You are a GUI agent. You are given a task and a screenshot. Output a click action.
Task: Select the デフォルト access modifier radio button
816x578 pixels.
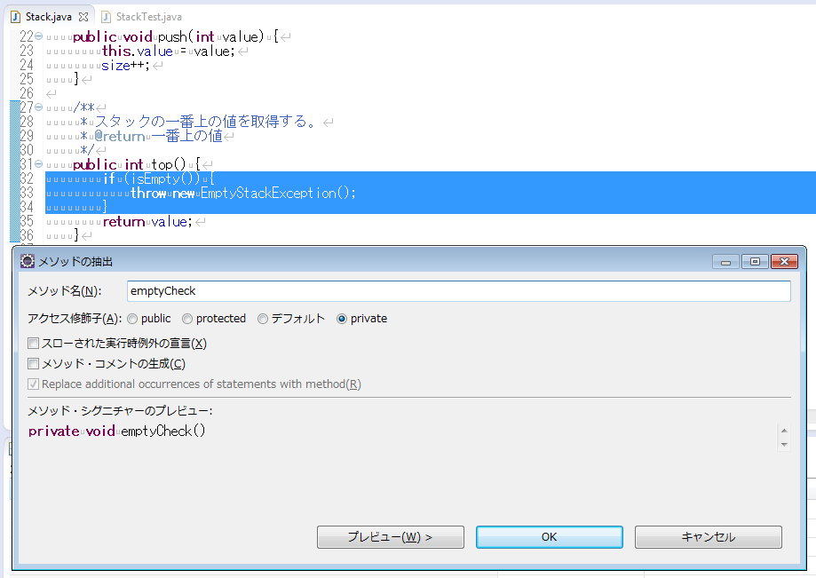pyautogui.click(x=263, y=319)
